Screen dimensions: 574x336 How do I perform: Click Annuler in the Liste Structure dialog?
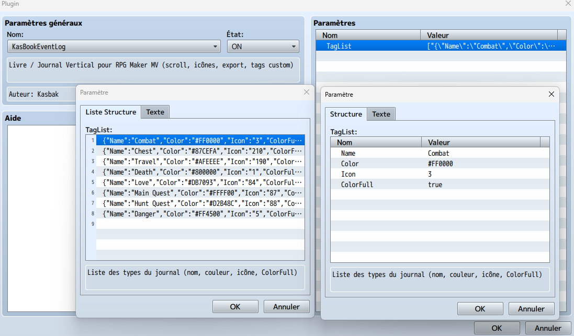click(286, 306)
